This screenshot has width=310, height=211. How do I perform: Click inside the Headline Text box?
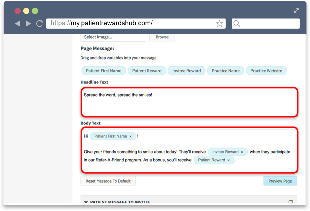click(x=189, y=102)
